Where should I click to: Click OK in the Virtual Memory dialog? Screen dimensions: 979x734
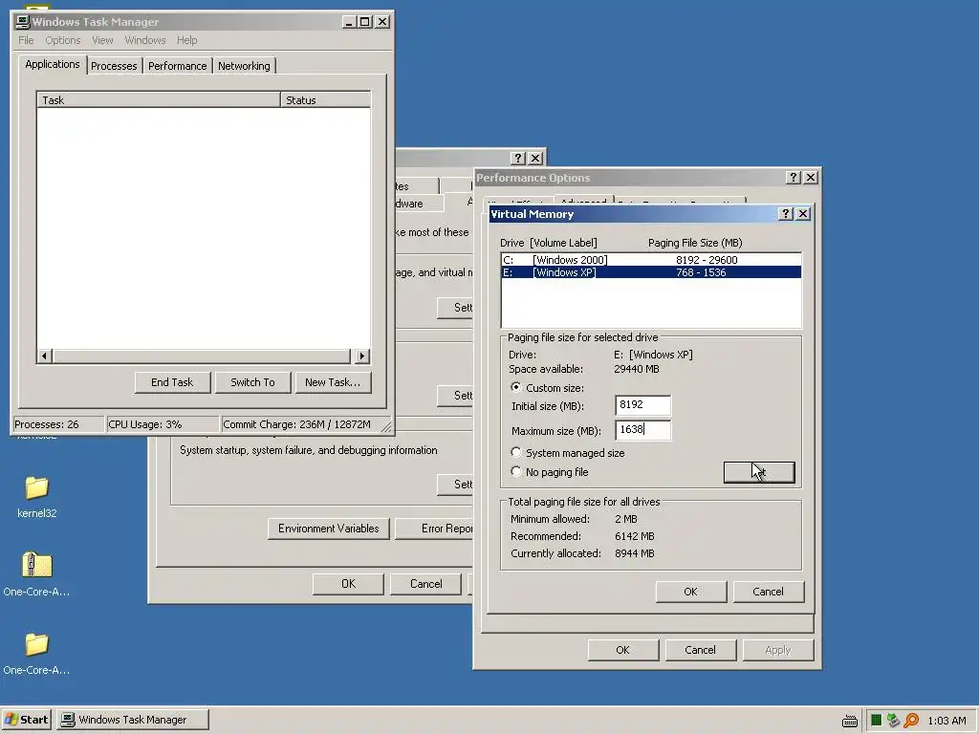pos(690,592)
